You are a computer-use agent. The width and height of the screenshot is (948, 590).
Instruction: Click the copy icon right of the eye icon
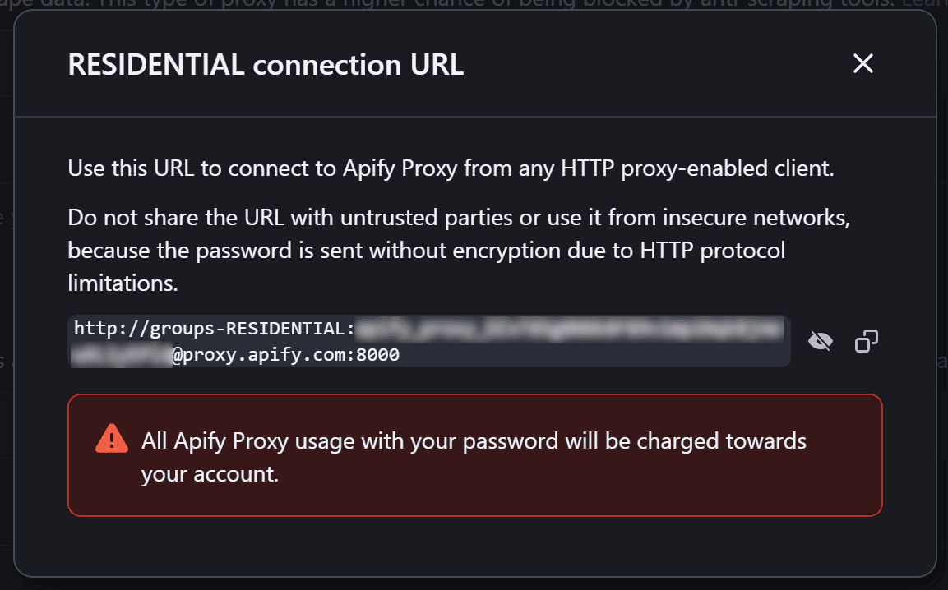[866, 340]
